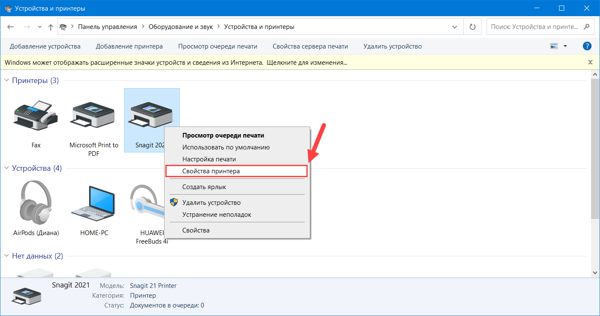Choose Создать ярлык in context menu
This screenshot has height=316, width=600.
tap(237, 187)
